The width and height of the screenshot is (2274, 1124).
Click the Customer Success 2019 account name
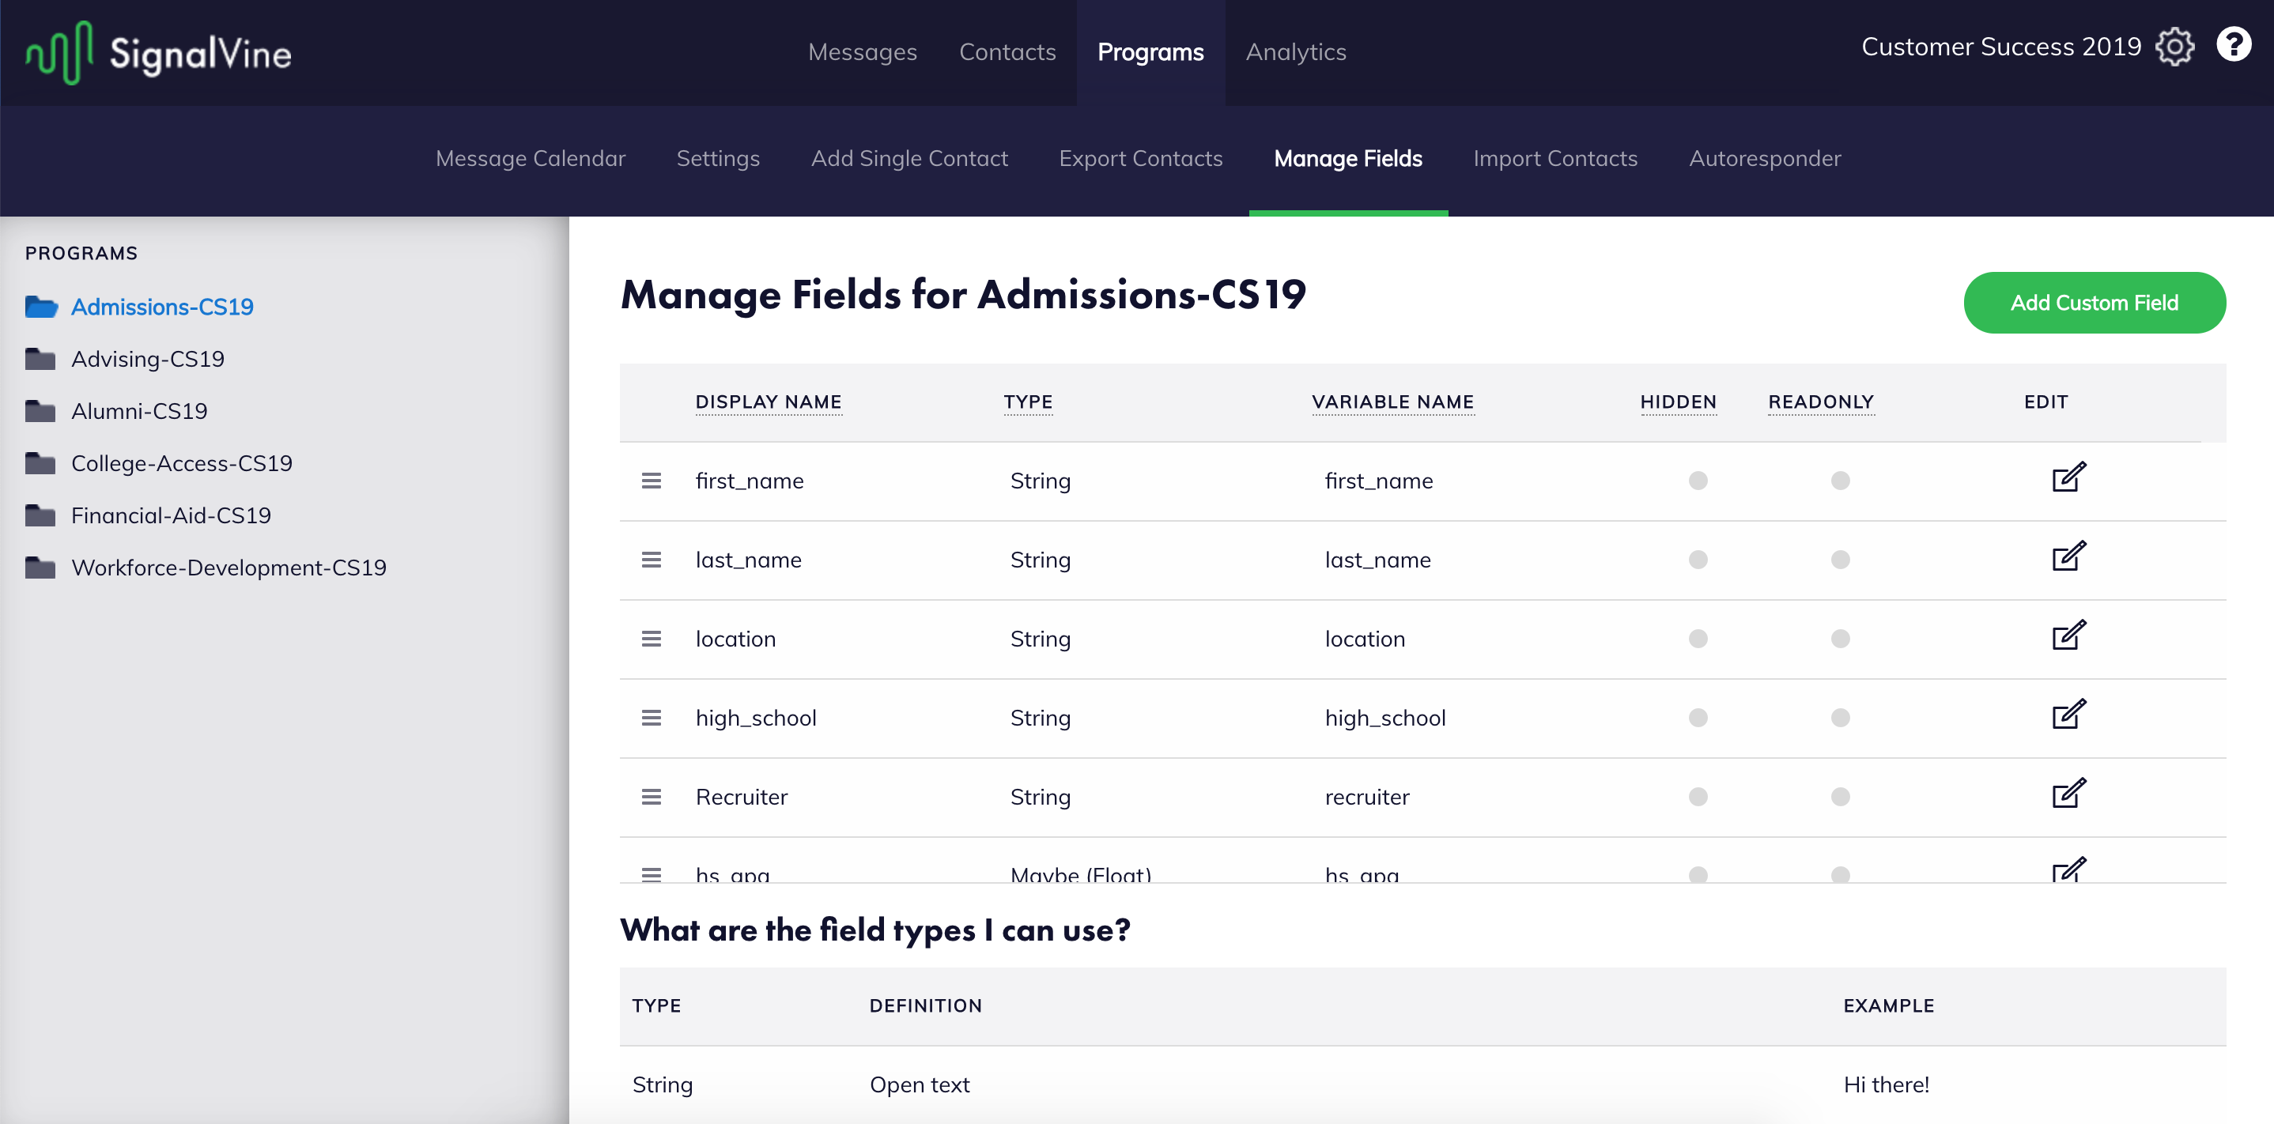(2001, 46)
